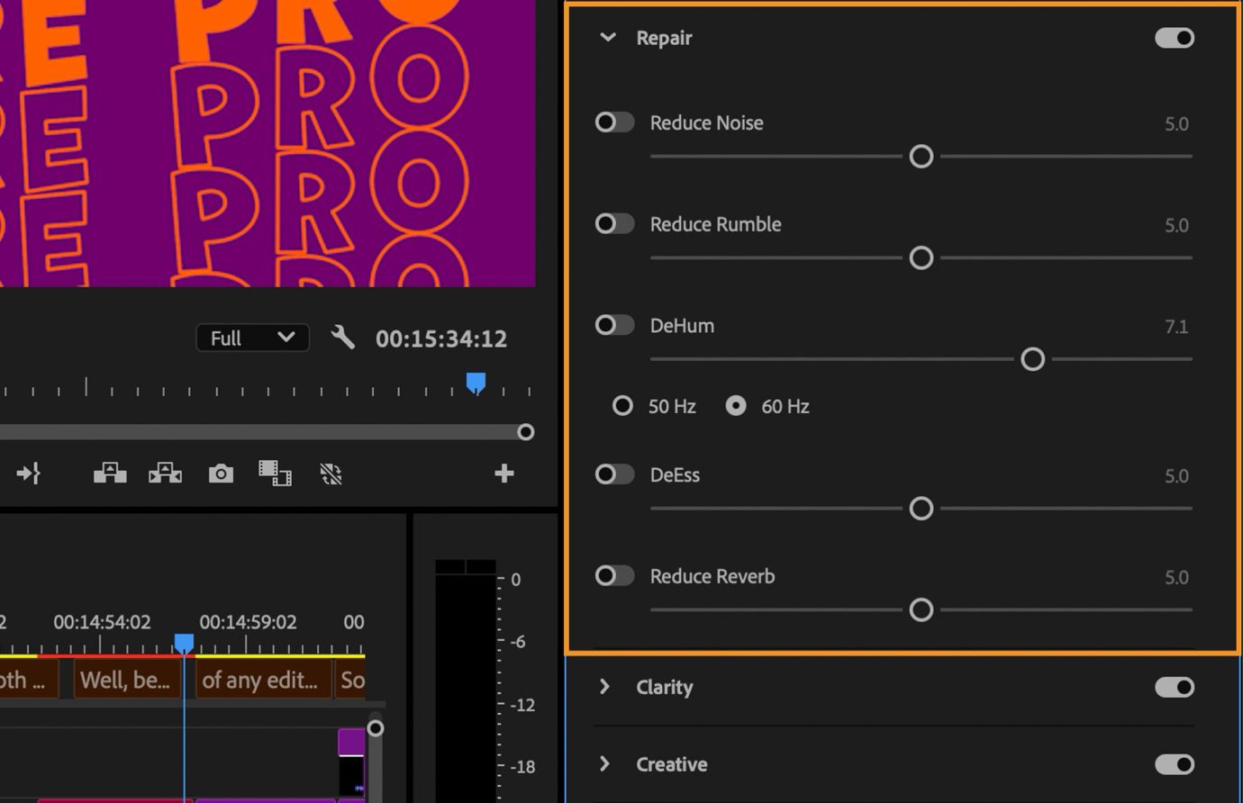Image resolution: width=1243 pixels, height=803 pixels.
Task: Collapse the Repair section chevron
Action: [608, 38]
